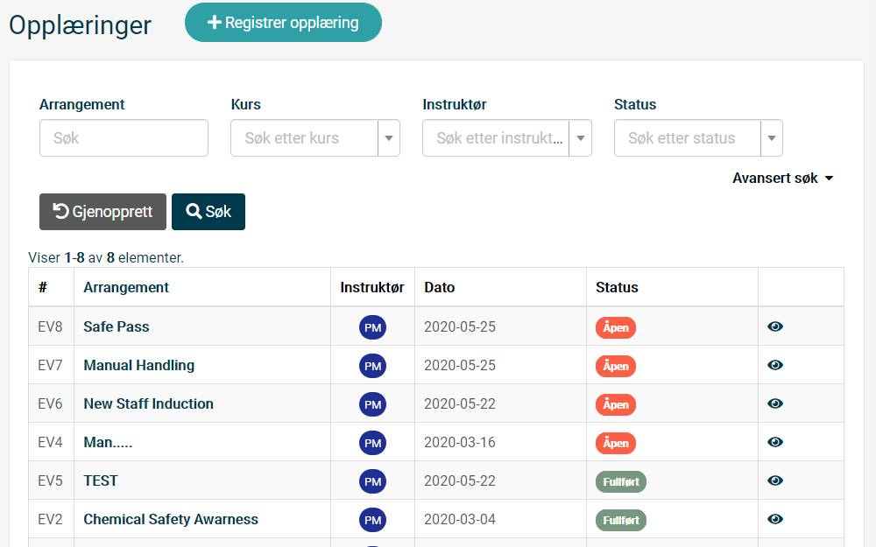
Task: Click the Åpen badge in Manual Handling row
Action: pyautogui.click(x=616, y=366)
